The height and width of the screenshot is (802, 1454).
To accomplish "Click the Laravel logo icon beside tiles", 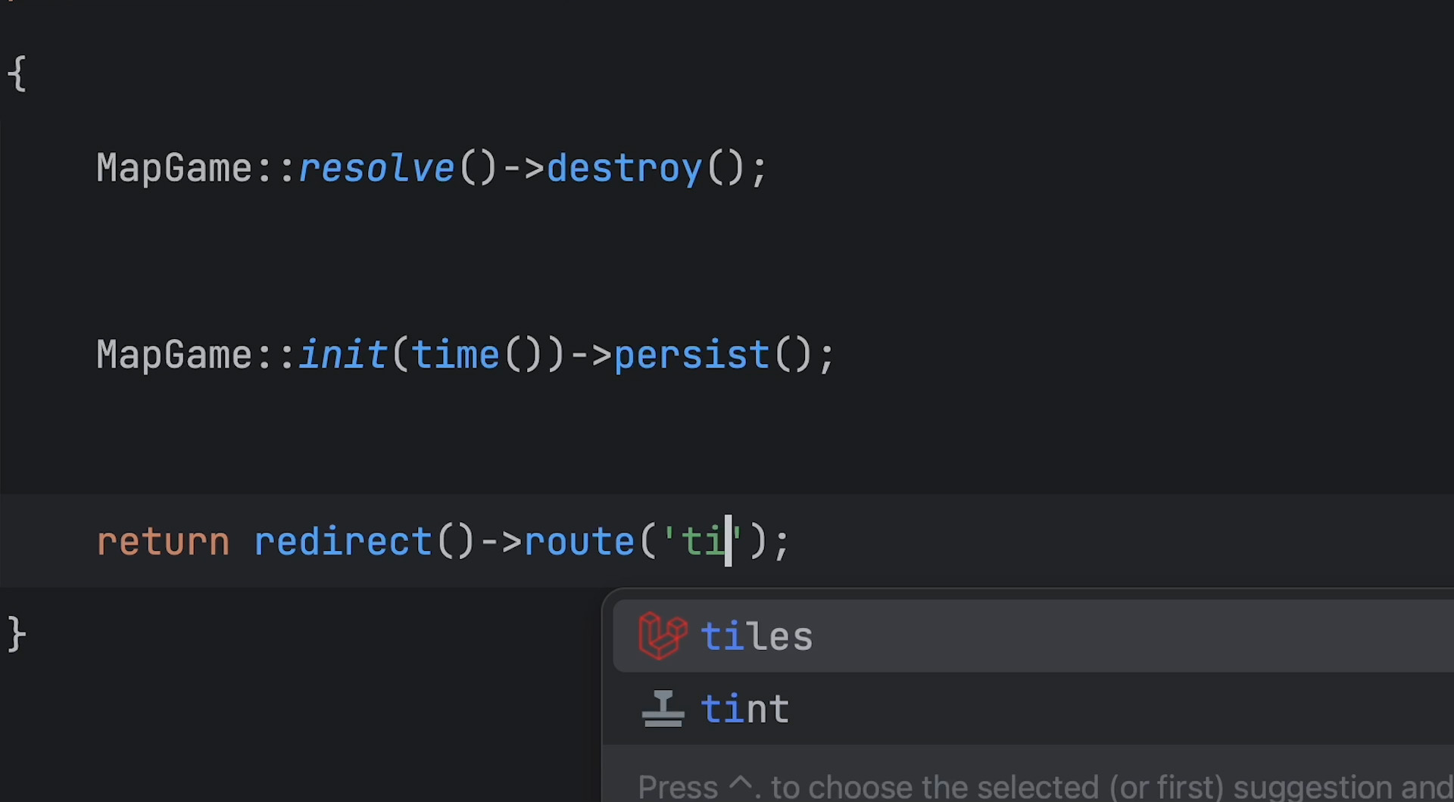I will [x=663, y=636].
